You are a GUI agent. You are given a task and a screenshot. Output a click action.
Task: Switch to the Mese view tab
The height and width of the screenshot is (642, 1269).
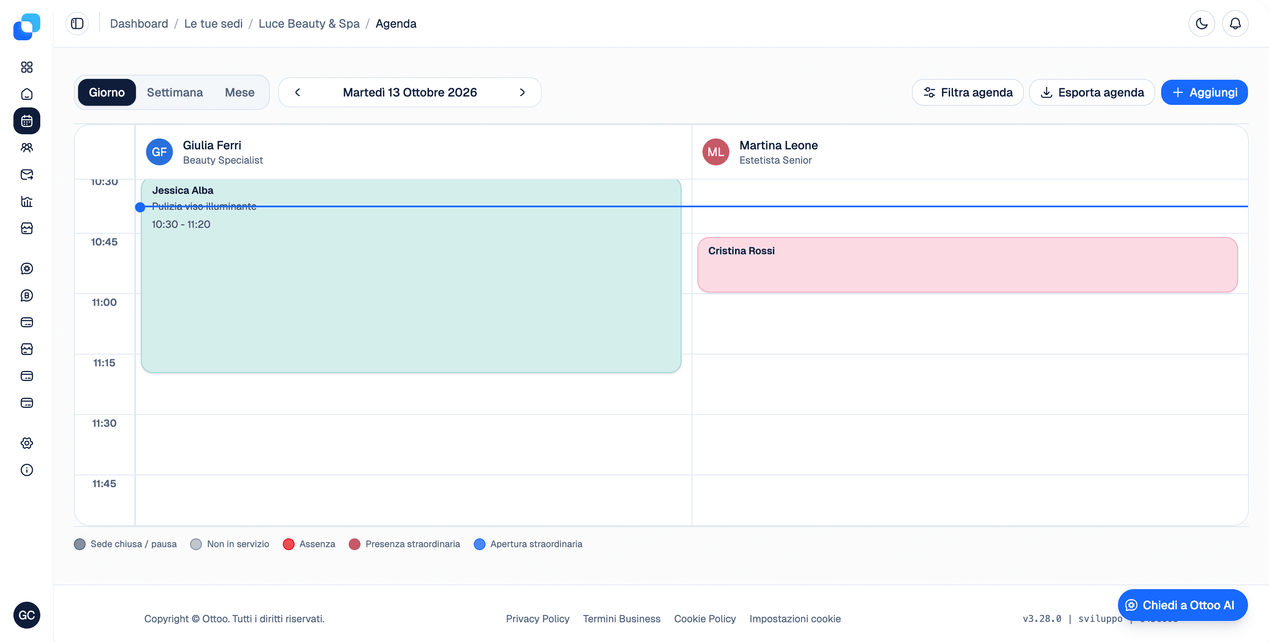[240, 93]
